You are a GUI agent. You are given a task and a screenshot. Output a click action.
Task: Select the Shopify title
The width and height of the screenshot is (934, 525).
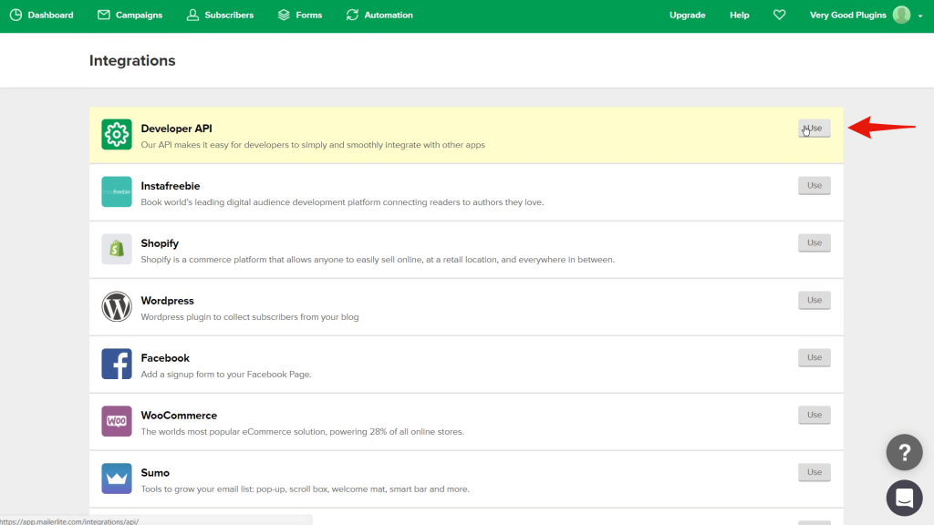click(160, 243)
